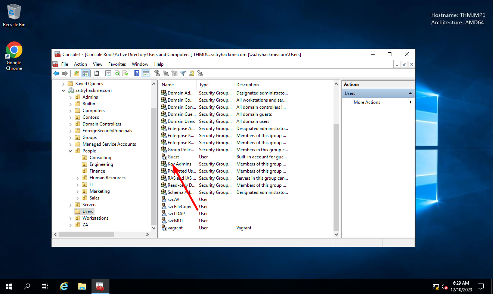493x294 pixels.
Task: Click the MMC toolbox taskbar icon
Action: [100, 287]
